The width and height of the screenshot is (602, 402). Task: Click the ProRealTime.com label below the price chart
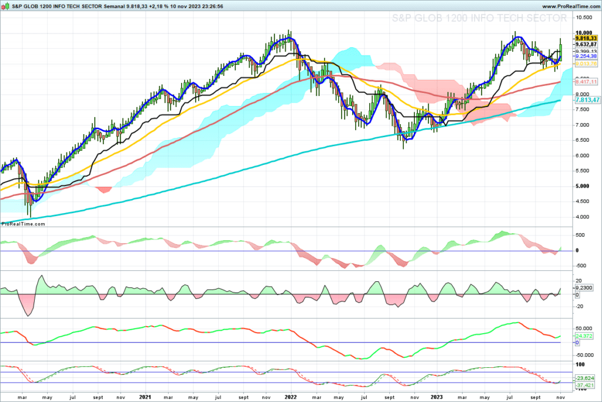point(24,224)
